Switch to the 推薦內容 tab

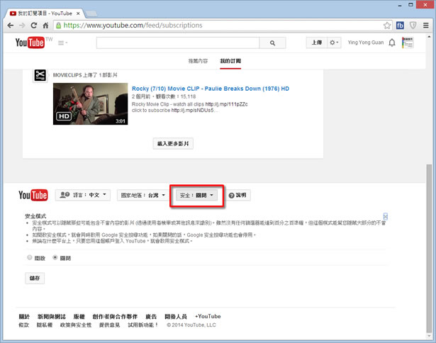(199, 61)
